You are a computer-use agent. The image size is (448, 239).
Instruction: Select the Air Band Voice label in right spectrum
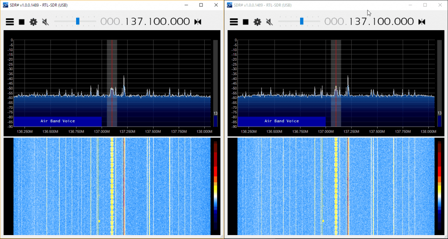coord(282,121)
